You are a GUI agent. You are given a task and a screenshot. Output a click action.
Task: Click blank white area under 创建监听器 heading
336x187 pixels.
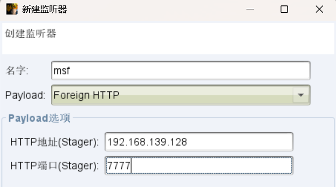168,46
